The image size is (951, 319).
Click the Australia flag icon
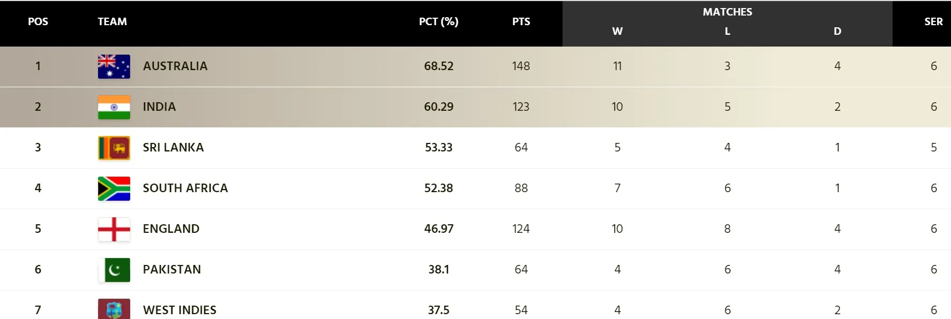point(114,66)
